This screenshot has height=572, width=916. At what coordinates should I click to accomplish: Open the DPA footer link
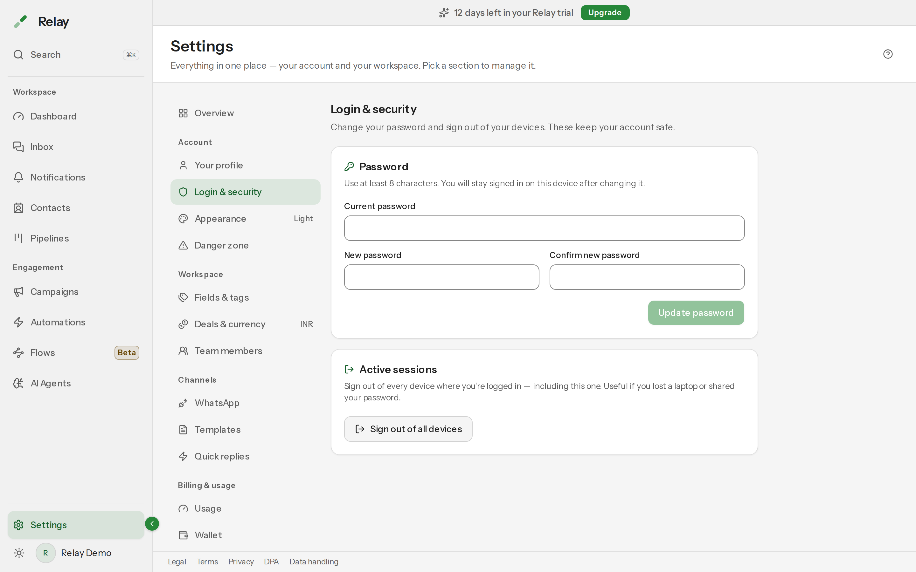pos(271,562)
